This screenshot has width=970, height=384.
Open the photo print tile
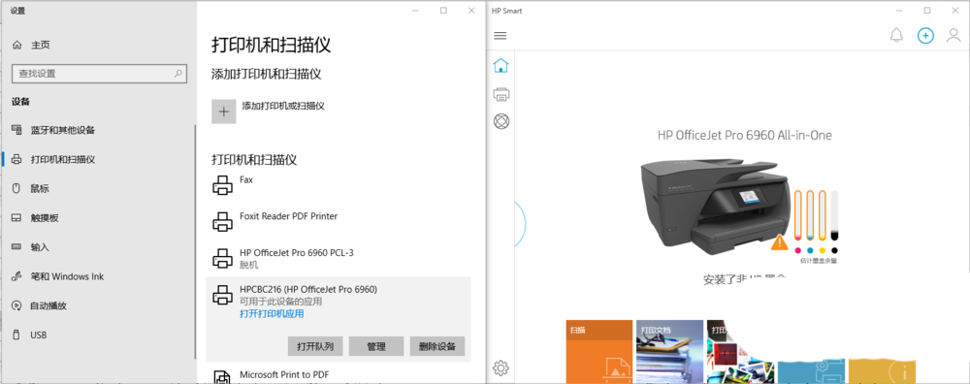pyautogui.click(x=740, y=352)
